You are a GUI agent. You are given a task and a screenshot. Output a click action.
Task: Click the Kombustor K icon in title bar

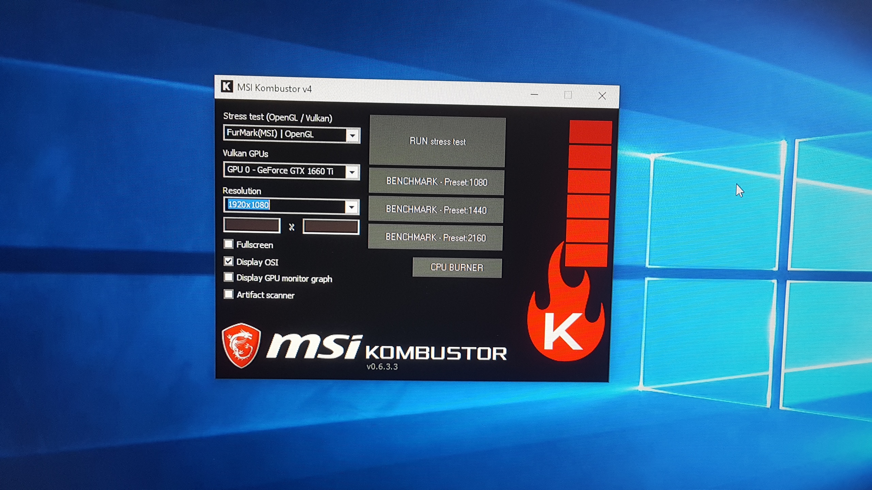(x=227, y=86)
